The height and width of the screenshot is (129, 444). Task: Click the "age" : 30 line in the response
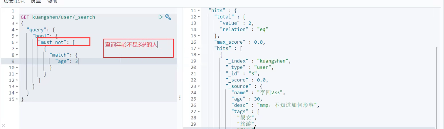pyautogui.click(x=247, y=99)
